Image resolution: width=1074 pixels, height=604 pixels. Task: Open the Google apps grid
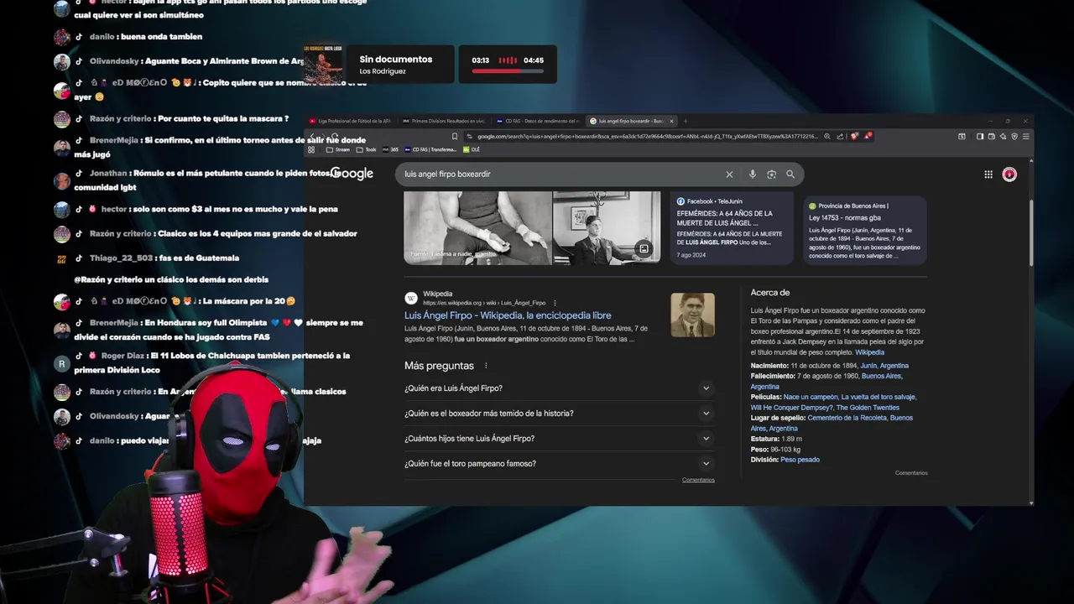988,174
